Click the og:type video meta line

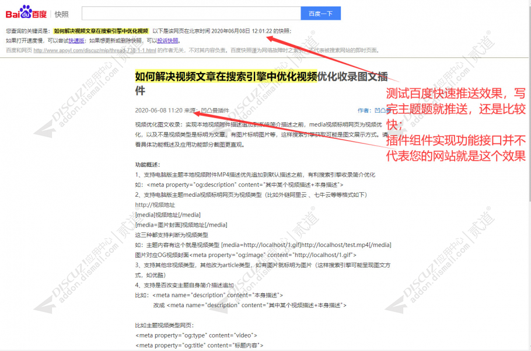196,335
